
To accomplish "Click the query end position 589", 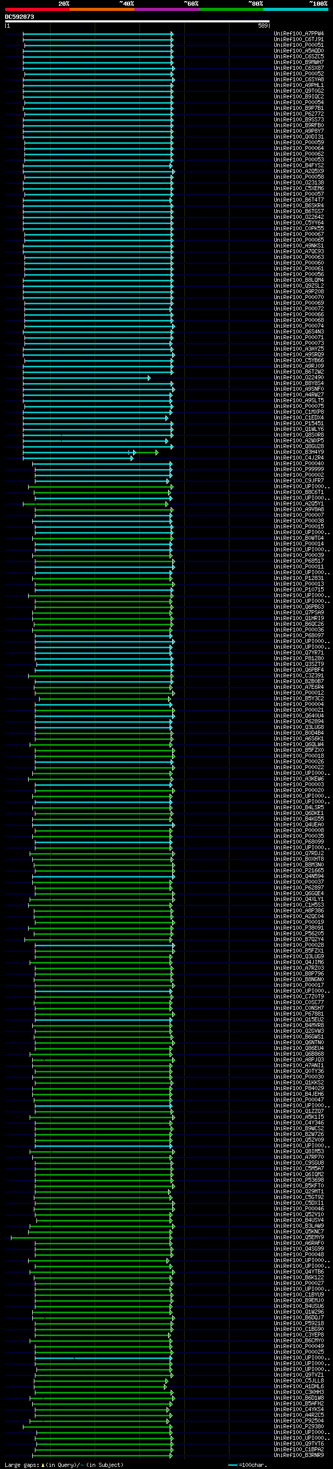I will [x=262, y=26].
